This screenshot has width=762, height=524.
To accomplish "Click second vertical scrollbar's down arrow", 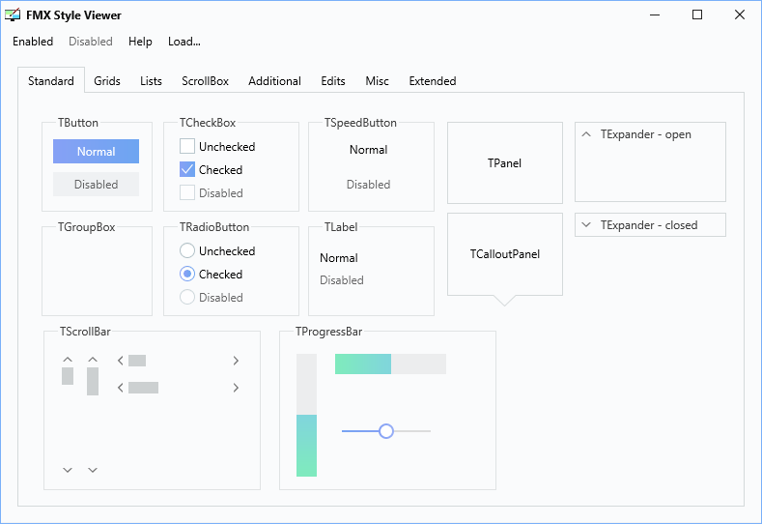I will tap(93, 470).
